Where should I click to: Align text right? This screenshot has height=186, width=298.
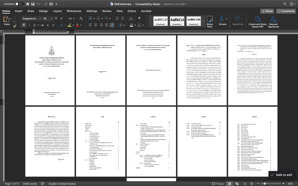click(x=101, y=25)
